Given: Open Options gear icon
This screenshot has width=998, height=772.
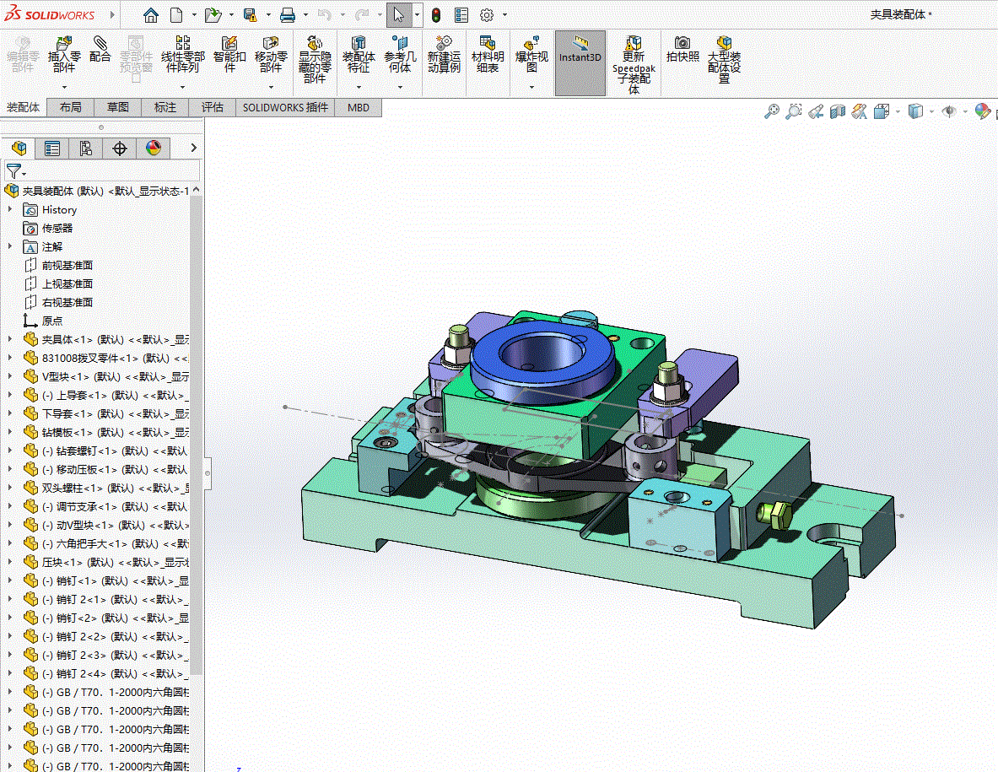Looking at the screenshot, I should tap(487, 14).
